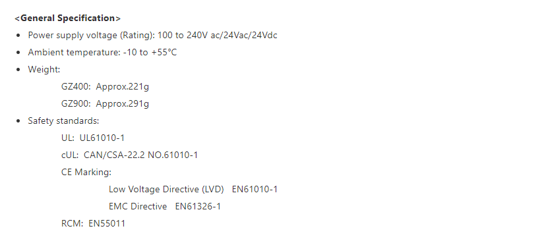Image resolution: width=546 pixels, height=243 pixels.
Task: Click GZ900 Approx.291g weight entry
Action: 105,103
